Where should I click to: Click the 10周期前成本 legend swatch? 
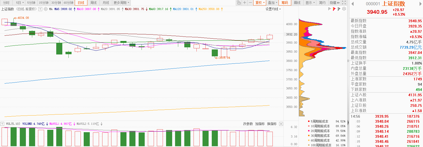tap(309, 126)
